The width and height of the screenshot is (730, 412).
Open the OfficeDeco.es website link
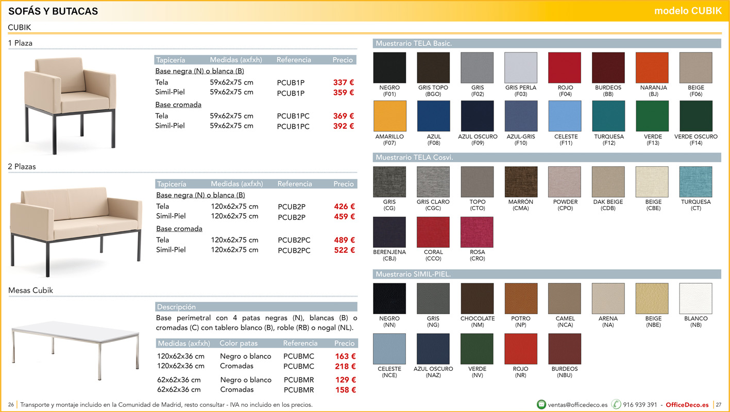[687, 405]
